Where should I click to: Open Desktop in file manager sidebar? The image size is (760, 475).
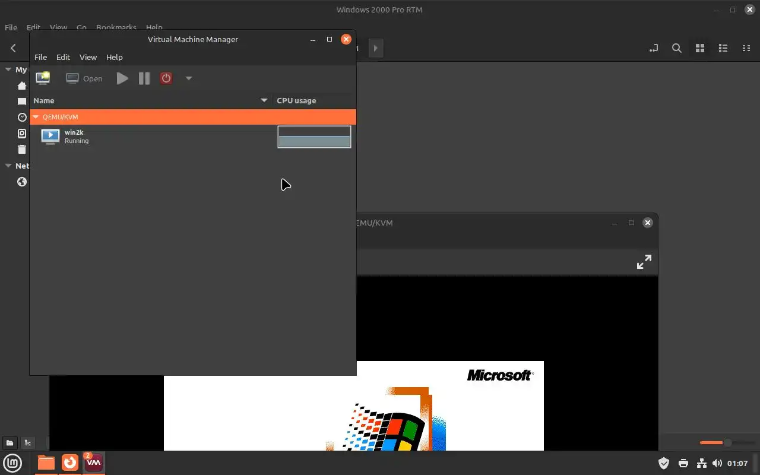click(x=22, y=102)
